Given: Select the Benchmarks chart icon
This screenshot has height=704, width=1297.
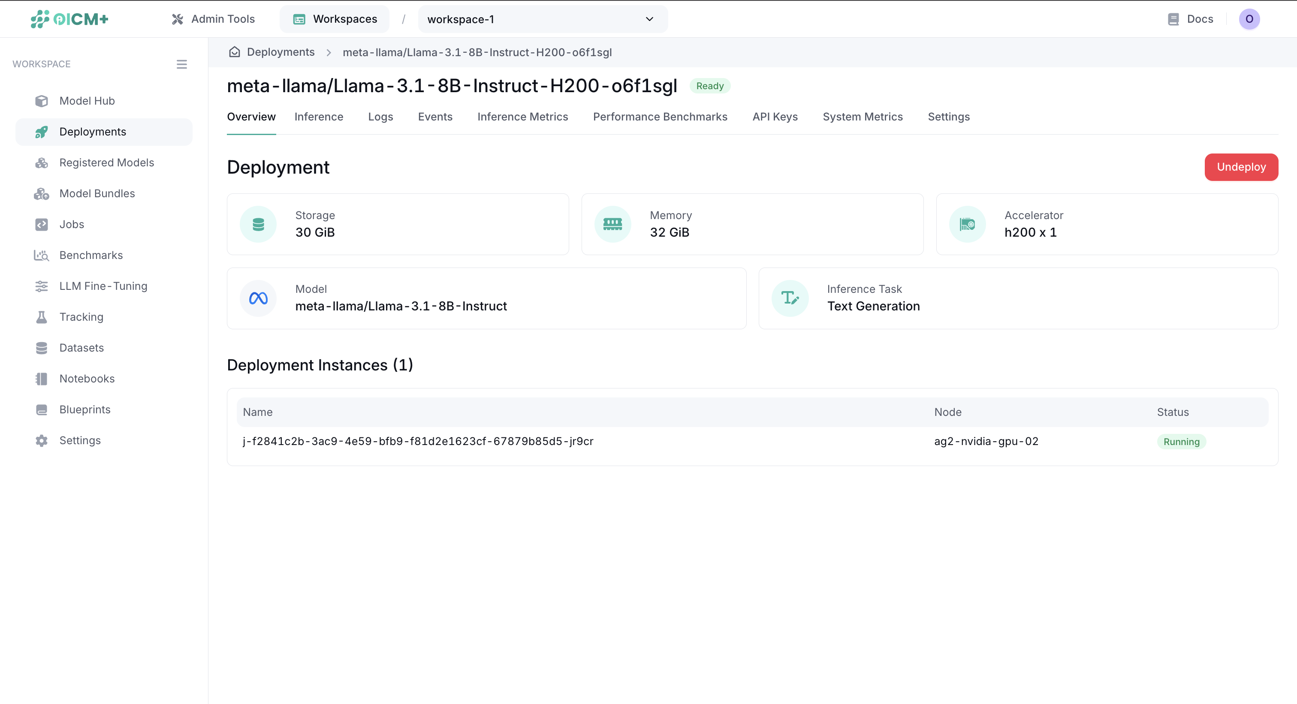Looking at the screenshot, I should [42, 255].
